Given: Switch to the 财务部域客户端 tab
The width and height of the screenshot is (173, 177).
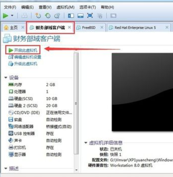Looking at the screenshot, I should pyautogui.click(x=50, y=28).
